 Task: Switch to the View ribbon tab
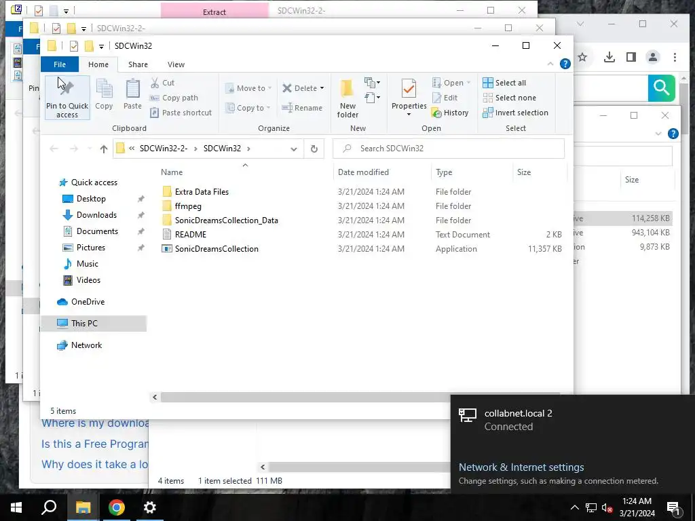(176, 64)
